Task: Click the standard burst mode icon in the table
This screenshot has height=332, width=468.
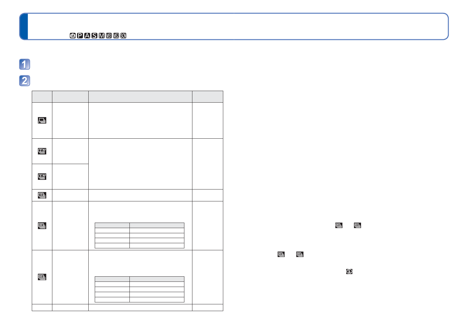Action: click(x=42, y=120)
